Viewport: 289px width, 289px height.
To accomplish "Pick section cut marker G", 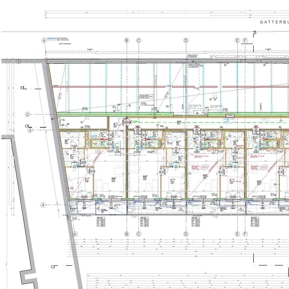I will click(x=29, y=126).
